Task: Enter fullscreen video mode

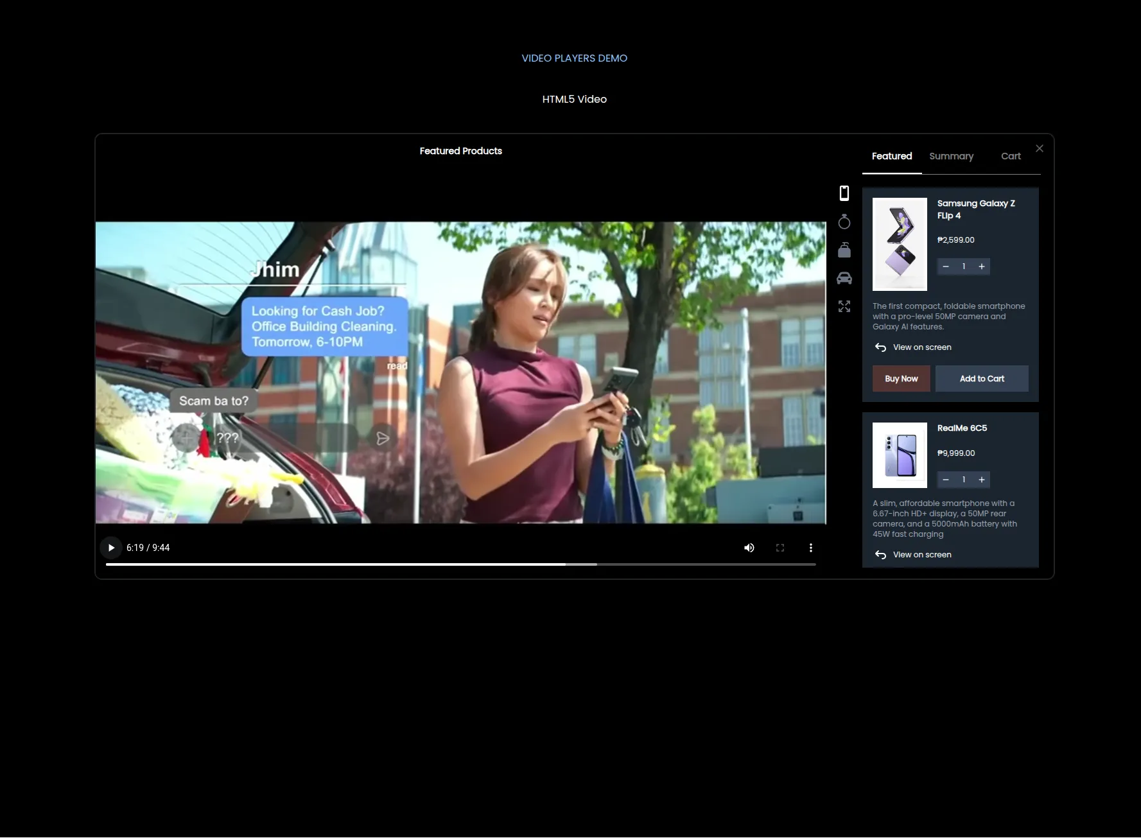Action: click(780, 548)
